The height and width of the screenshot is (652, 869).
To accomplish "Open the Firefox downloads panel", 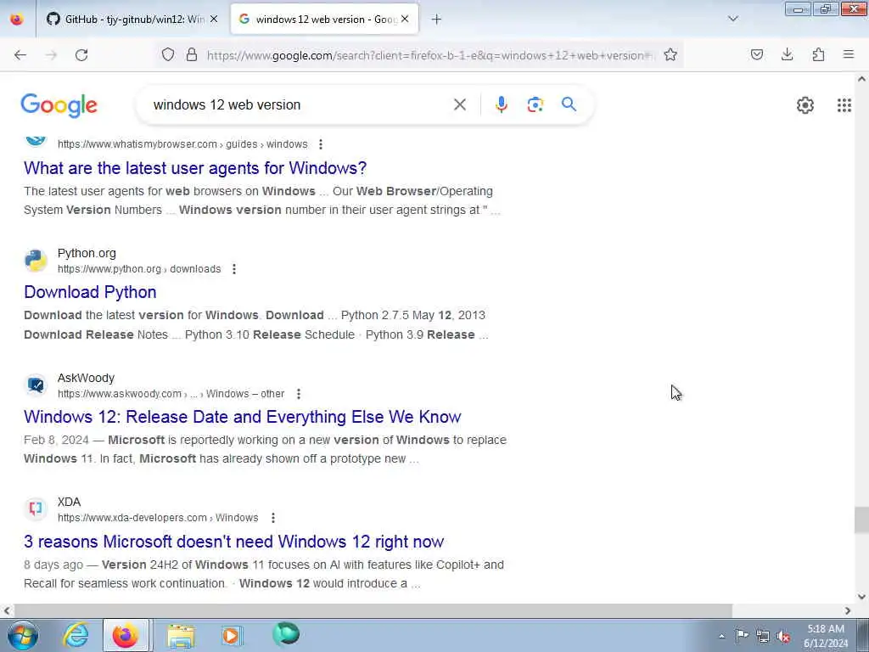I will (788, 54).
